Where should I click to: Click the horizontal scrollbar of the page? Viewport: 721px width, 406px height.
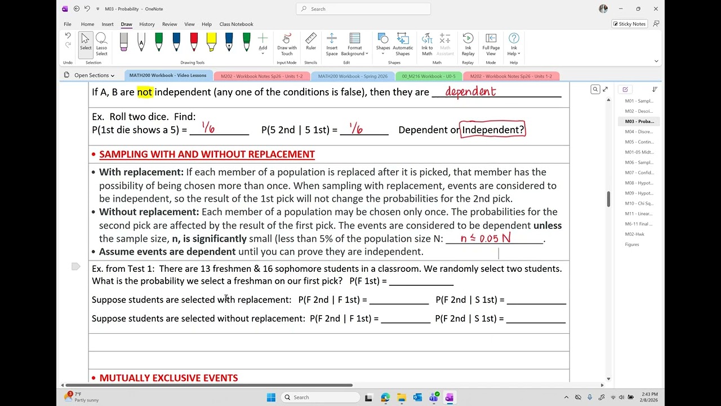click(x=209, y=385)
